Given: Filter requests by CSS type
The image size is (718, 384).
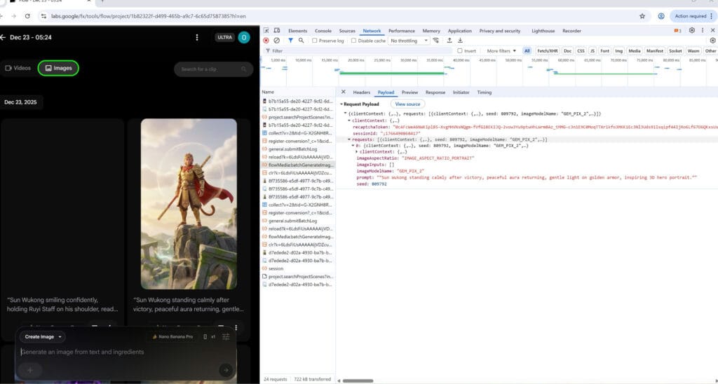Looking at the screenshot, I should (x=581, y=51).
